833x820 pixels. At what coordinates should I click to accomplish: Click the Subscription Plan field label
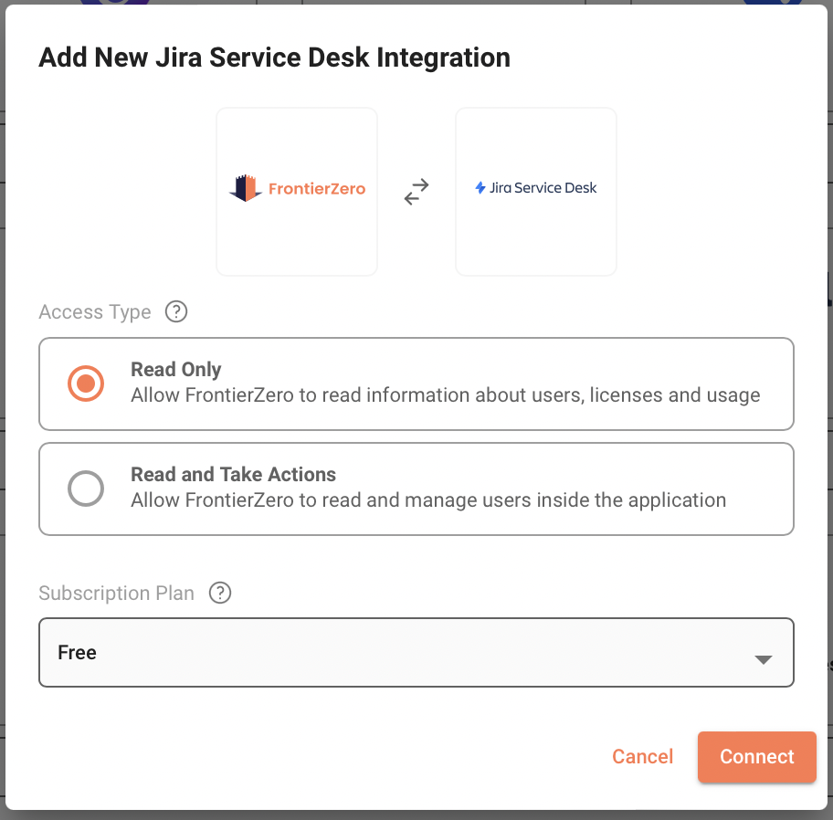tap(116, 594)
